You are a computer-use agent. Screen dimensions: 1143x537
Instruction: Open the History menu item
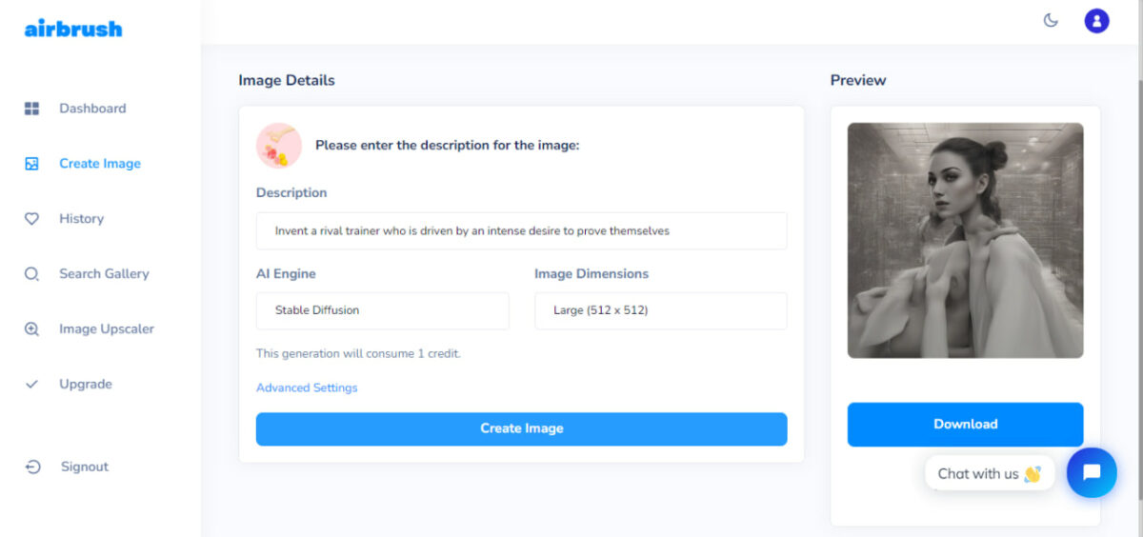(81, 219)
